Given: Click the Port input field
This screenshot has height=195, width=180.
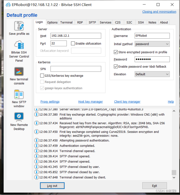Looking at the screenshot, I should (x=59, y=43).
